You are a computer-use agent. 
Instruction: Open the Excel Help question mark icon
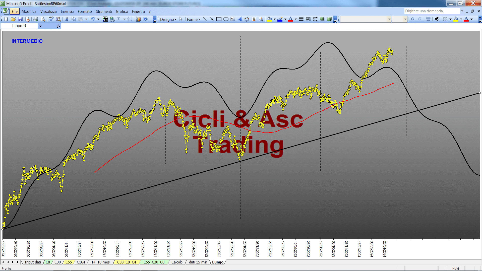click(145, 19)
